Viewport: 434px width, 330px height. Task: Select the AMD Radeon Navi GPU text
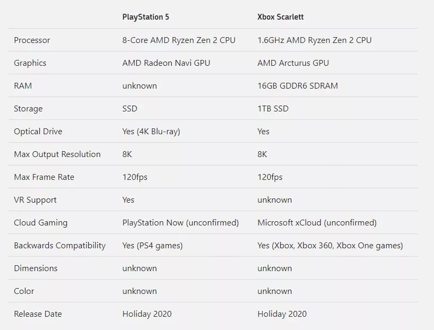[166, 63]
